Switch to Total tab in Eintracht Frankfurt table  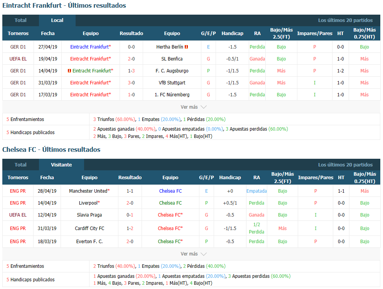(20, 20)
